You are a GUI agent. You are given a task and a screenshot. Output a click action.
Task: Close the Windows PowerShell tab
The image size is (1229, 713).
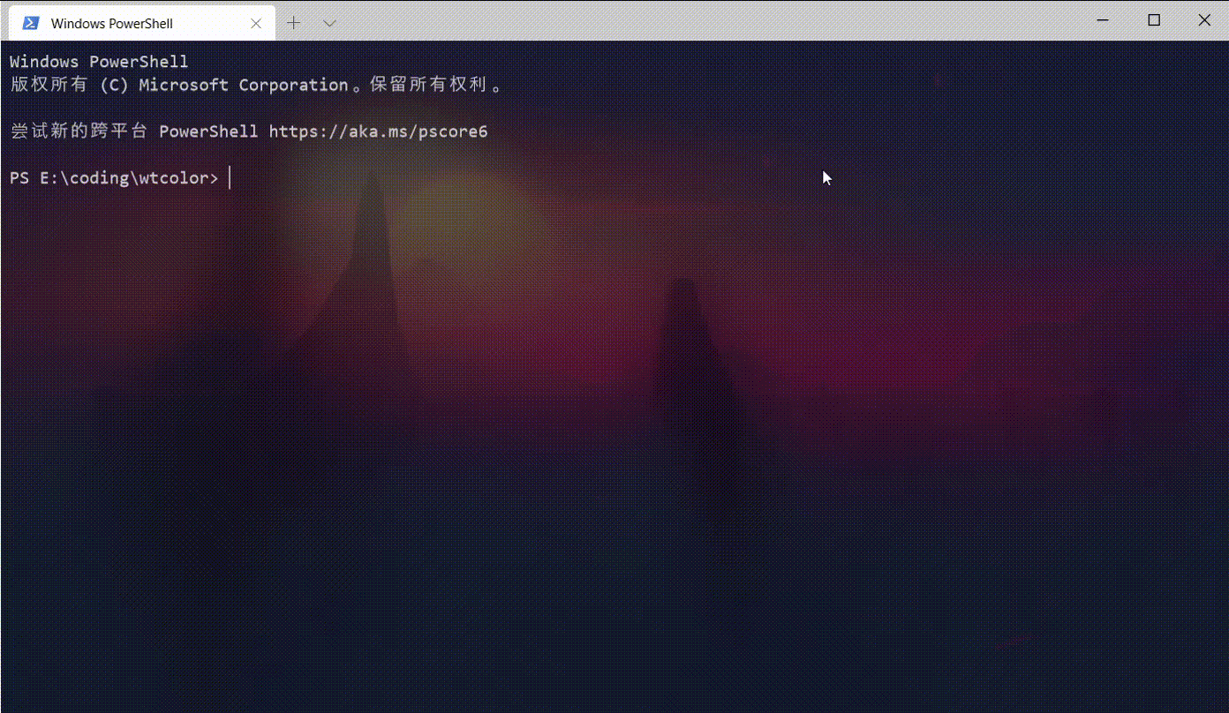(256, 24)
